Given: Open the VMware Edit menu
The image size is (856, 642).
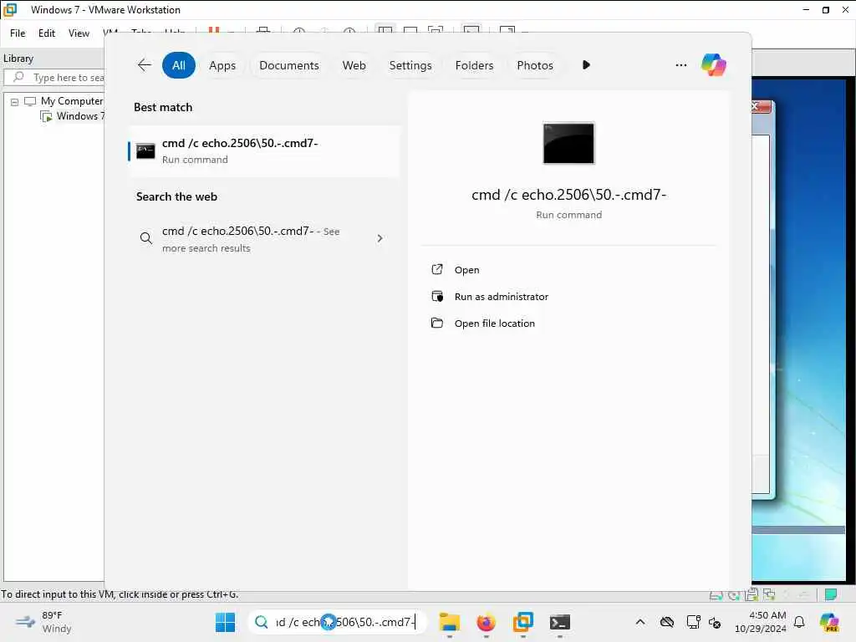Looking at the screenshot, I should (47, 33).
